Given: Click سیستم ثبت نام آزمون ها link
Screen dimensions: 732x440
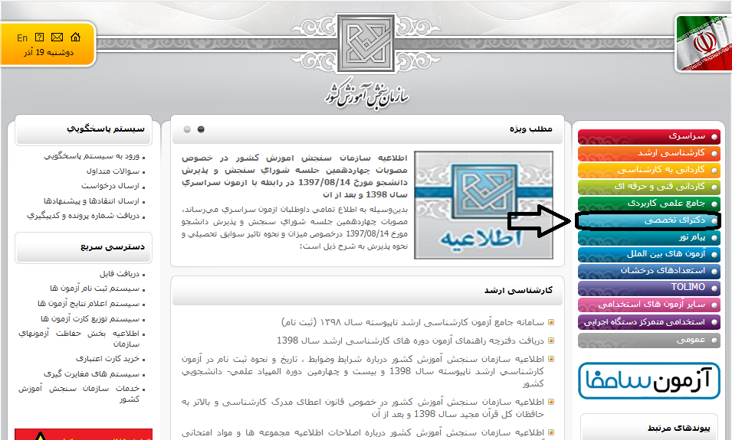Looking at the screenshot, I should tap(95, 288).
